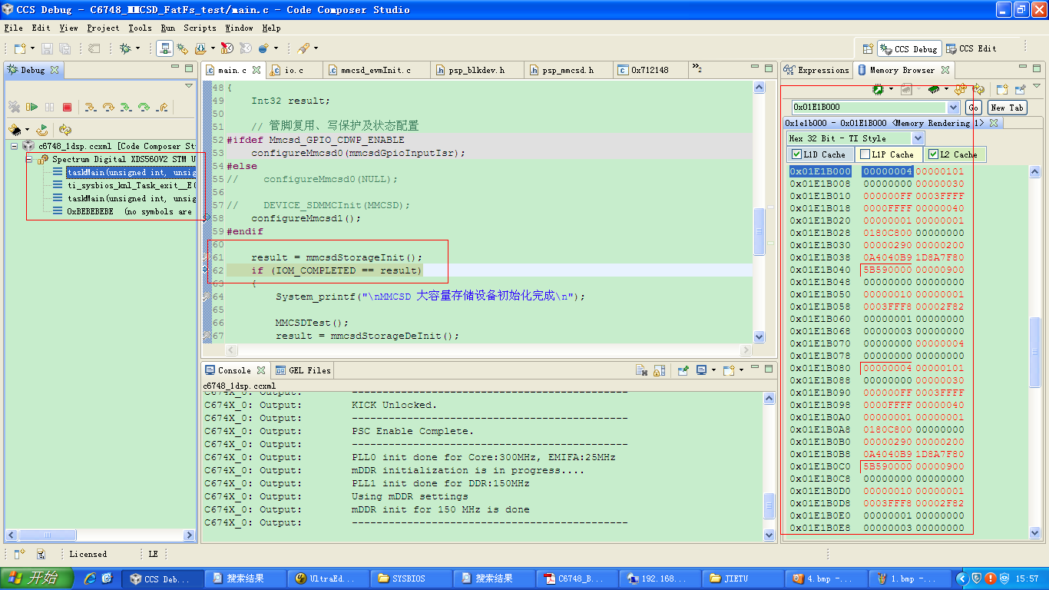Click the Go button
This screenshot has height=590, width=1049.
tap(973, 108)
